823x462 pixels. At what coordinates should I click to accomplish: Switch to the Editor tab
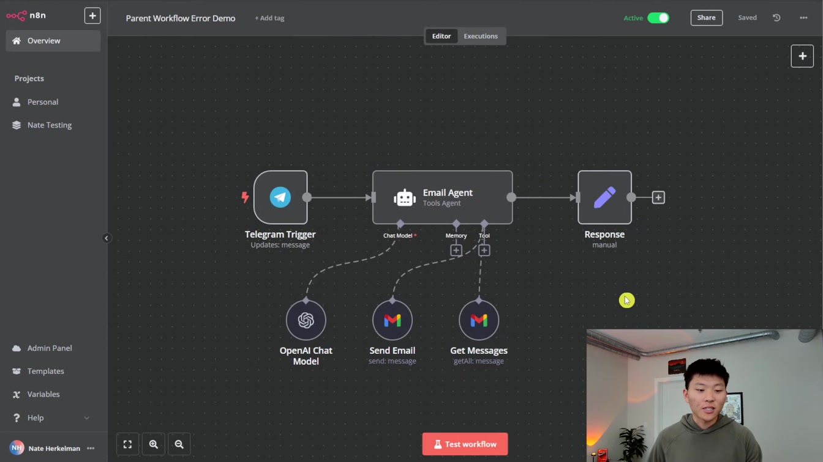pyautogui.click(x=441, y=36)
